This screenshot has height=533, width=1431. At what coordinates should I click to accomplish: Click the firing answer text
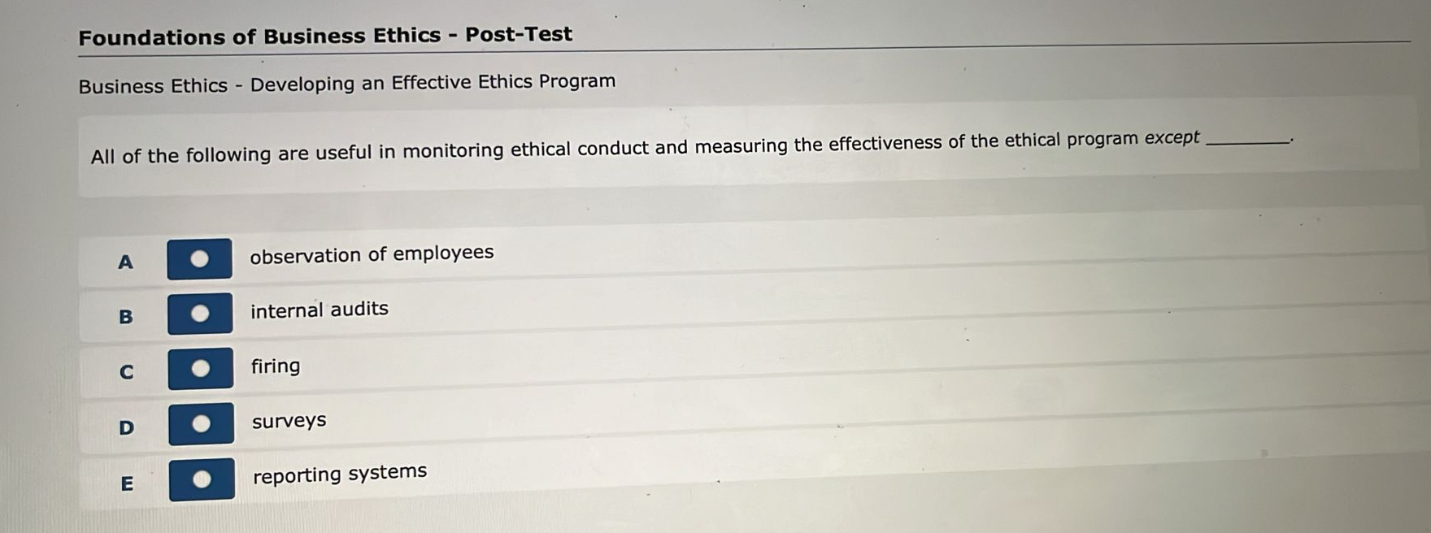[x=276, y=366]
